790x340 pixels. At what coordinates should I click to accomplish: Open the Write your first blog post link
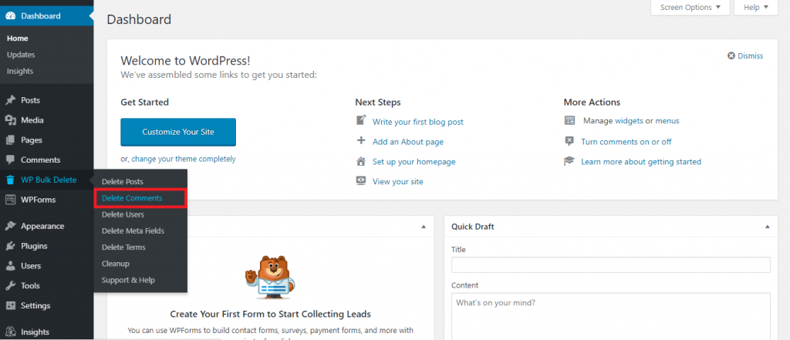tap(417, 122)
